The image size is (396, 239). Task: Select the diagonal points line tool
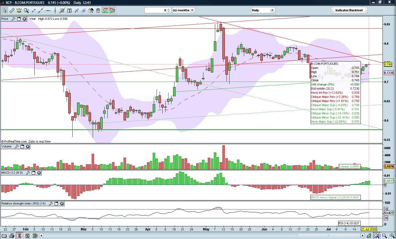tap(77, 10)
